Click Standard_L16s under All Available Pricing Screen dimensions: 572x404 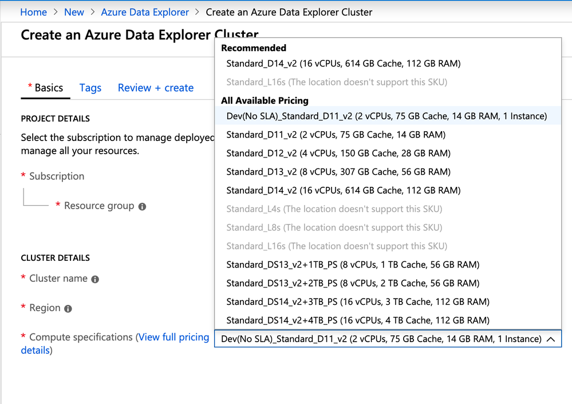click(x=388, y=246)
